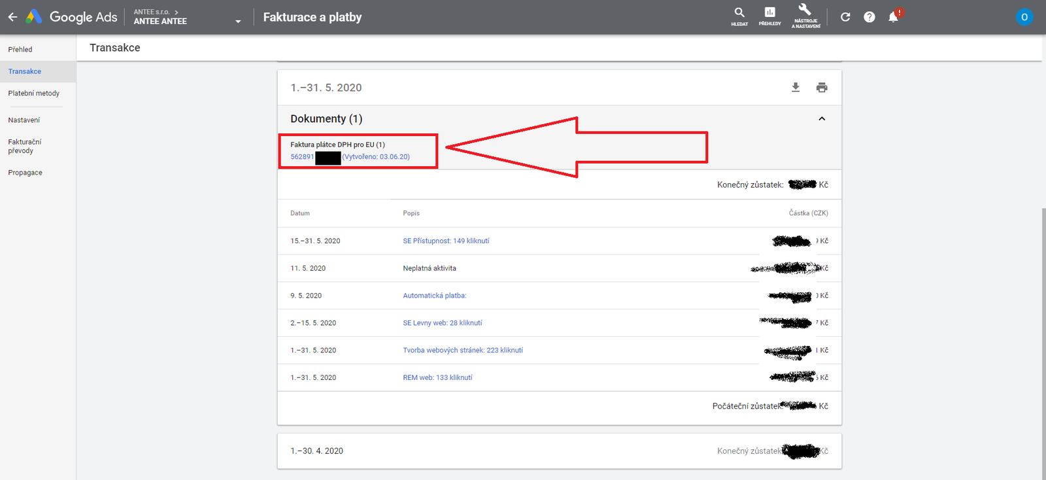Open invoice 562891 document link
Viewport: 1046px width, 480px height.
pos(302,157)
